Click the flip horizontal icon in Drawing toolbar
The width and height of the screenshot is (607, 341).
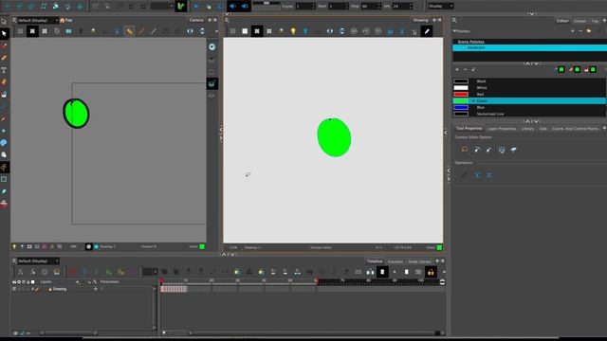[329, 31]
